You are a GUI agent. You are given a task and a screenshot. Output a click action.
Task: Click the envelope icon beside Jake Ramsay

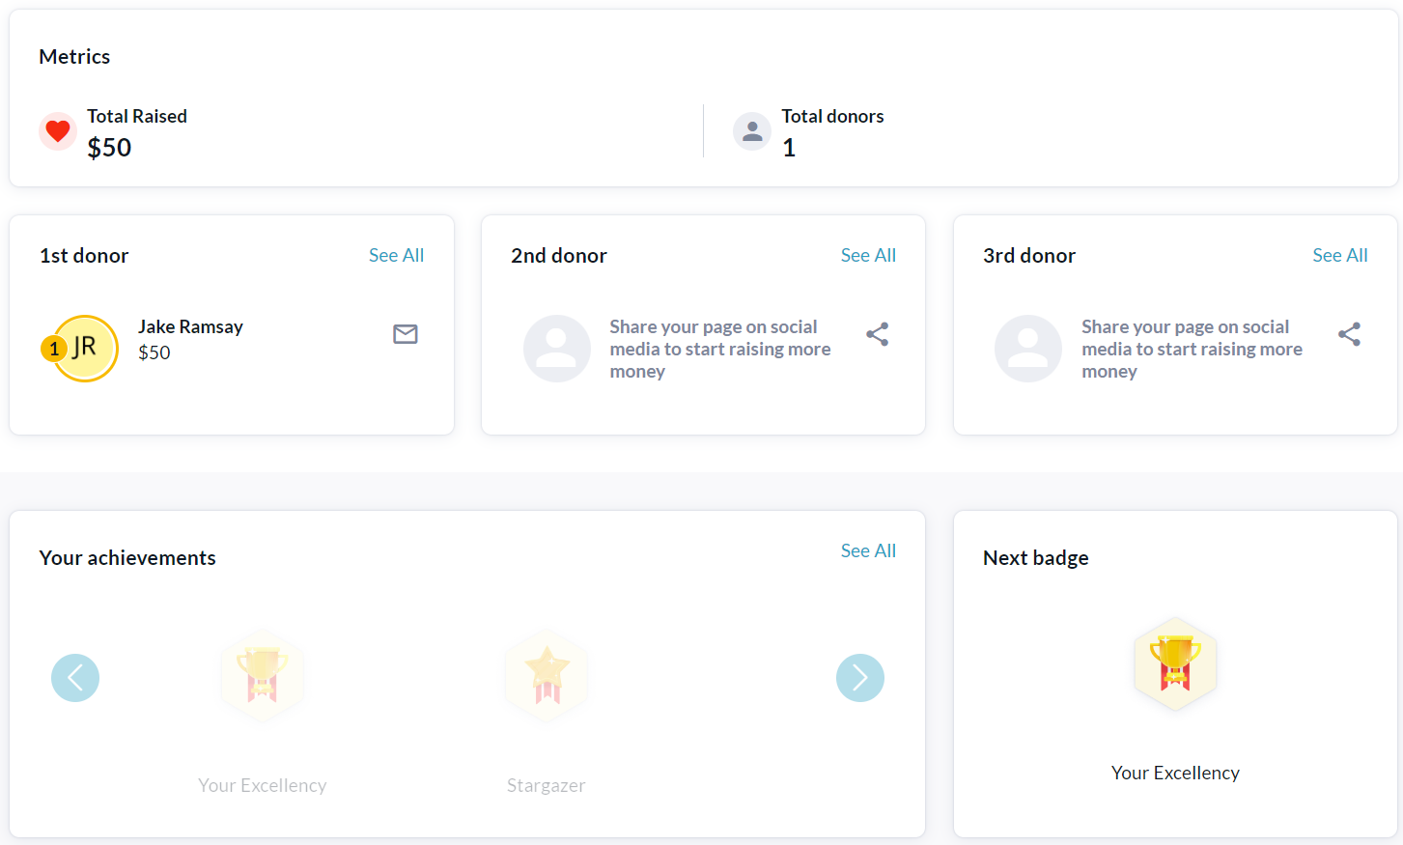click(x=406, y=334)
